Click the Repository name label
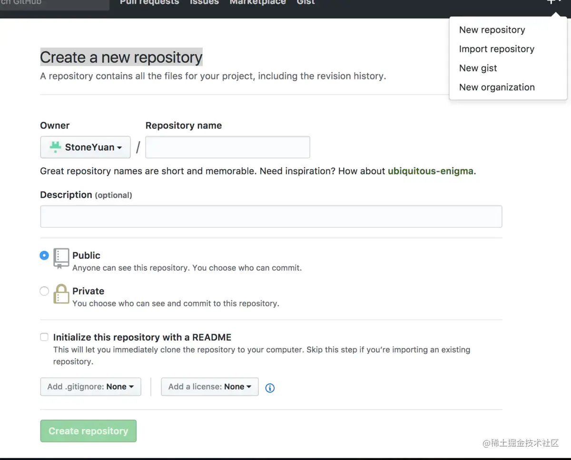Image resolution: width=571 pixels, height=460 pixels. (184, 126)
